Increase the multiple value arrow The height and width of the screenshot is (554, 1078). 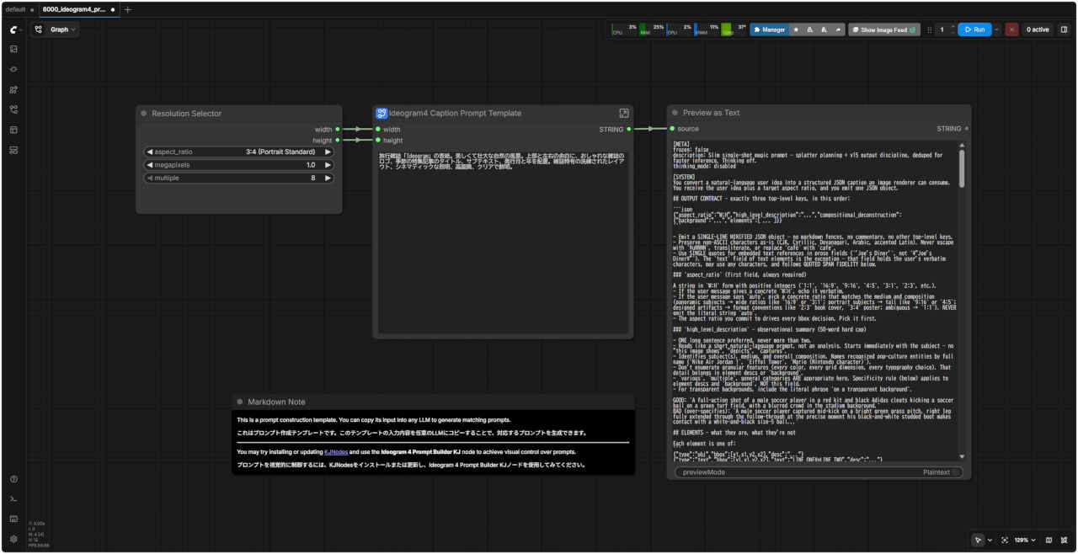(x=328, y=178)
